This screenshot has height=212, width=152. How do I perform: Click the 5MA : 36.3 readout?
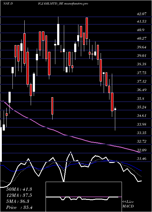coord(18,201)
